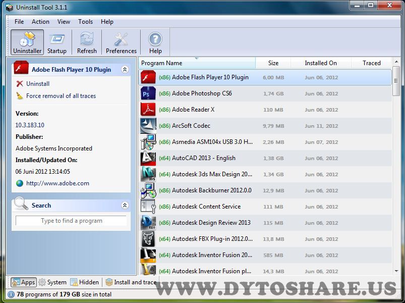Click the 1,74 GB size value
This screenshot has height=303, width=405.
click(x=273, y=93)
